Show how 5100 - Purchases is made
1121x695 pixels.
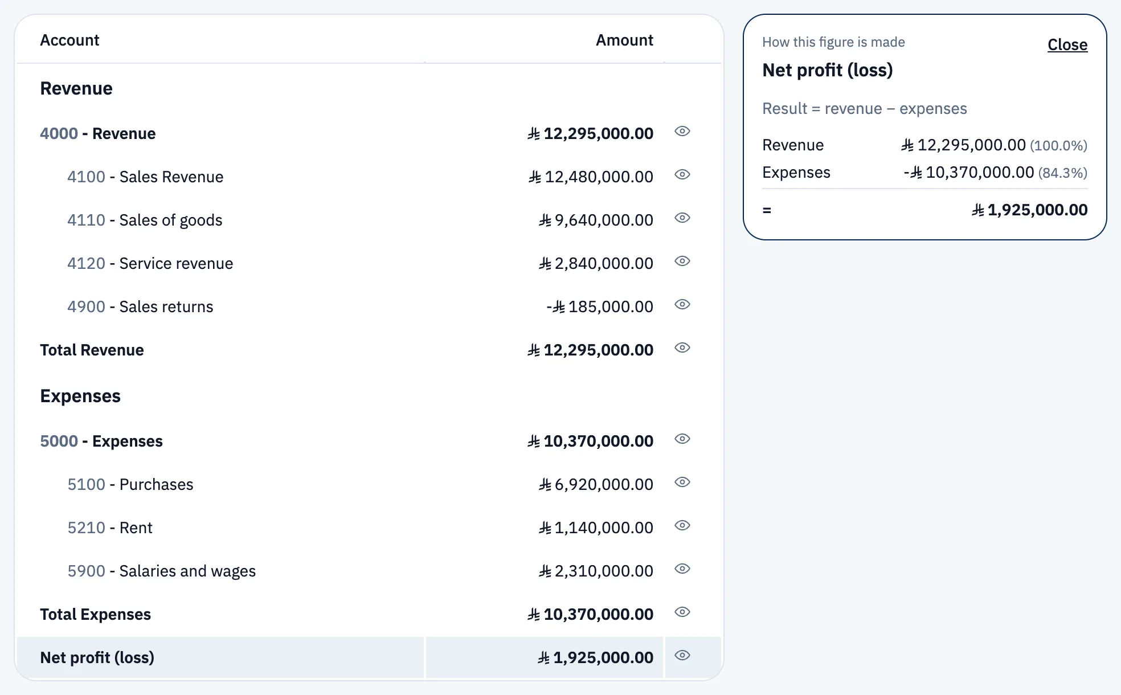pyautogui.click(x=682, y=483)
